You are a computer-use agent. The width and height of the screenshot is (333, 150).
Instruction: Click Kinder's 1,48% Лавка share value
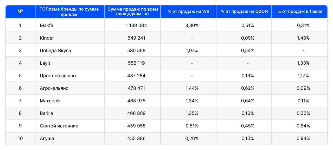(x=303, y=38)
